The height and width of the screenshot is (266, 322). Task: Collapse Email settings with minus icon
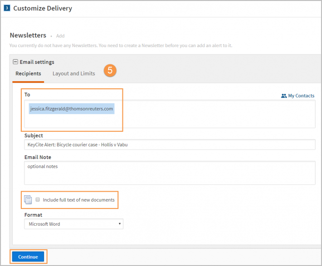click(x=15, y=62)
